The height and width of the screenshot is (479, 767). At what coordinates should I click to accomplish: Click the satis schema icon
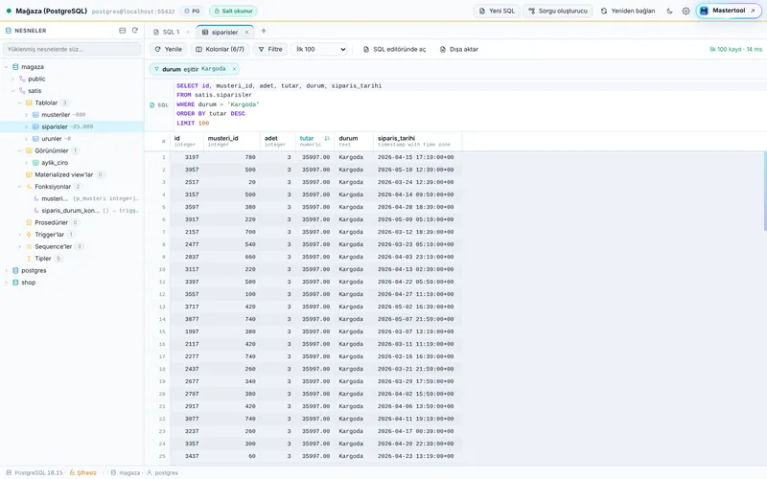pyautogui.click(x=22, y=91)
